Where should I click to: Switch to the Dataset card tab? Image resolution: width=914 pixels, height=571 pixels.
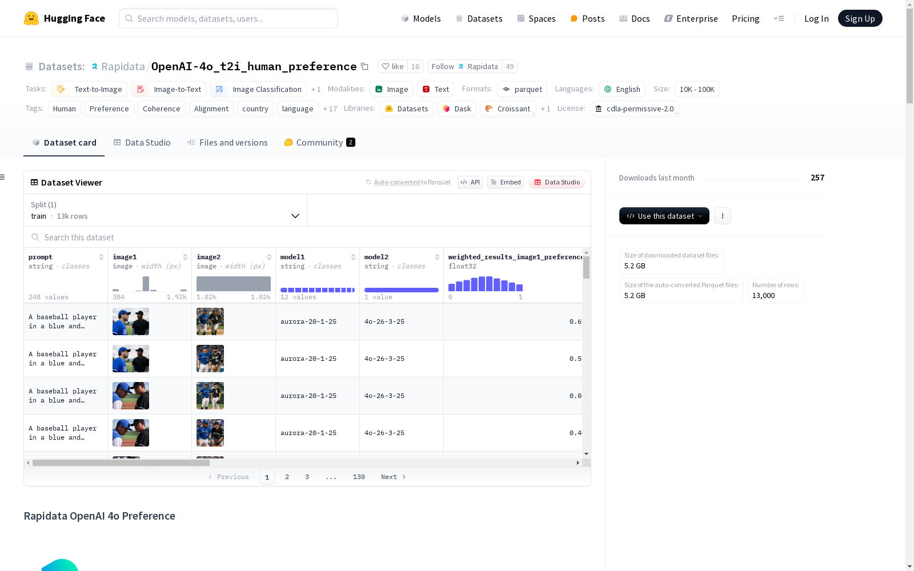(64, 142)
